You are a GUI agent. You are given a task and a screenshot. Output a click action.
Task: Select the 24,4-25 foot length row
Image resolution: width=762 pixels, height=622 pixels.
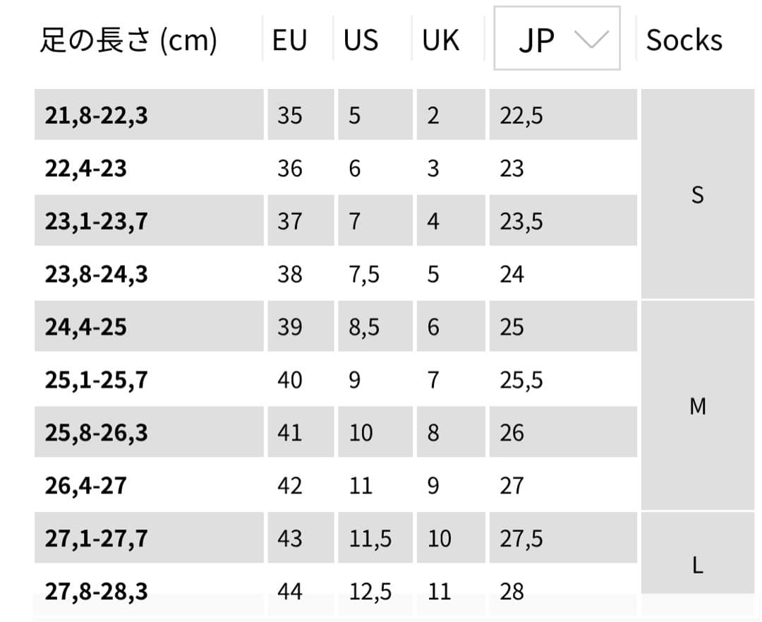[x=85, y=327]
